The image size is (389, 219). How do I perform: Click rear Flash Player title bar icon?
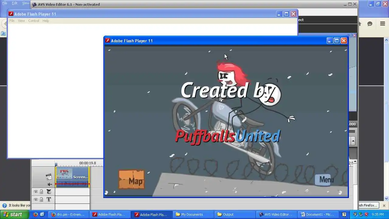pos(11,14)
